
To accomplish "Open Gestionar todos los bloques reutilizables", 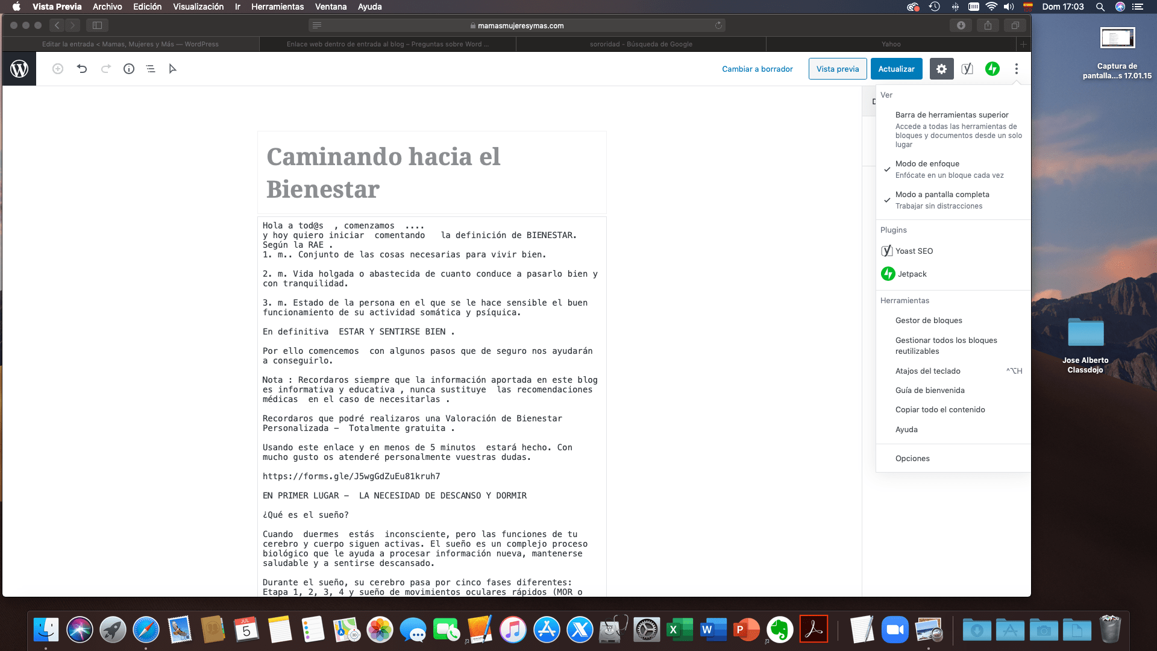I will point(953,345).
